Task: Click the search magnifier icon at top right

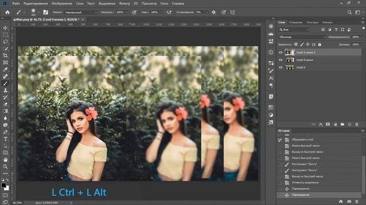Action: (349, 13)
